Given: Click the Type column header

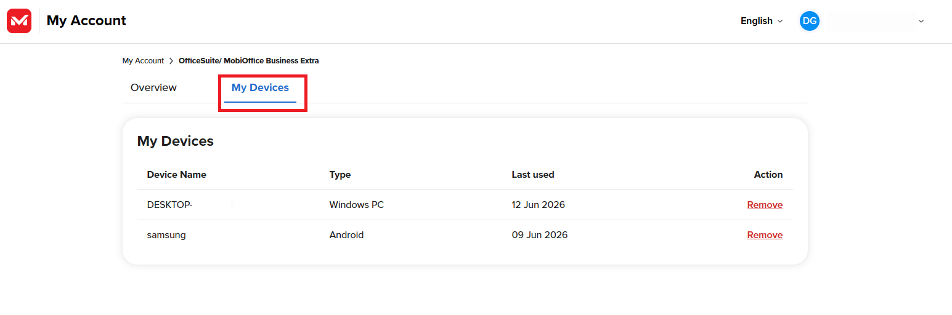Looking at the screenshot, I should point(340,175).
